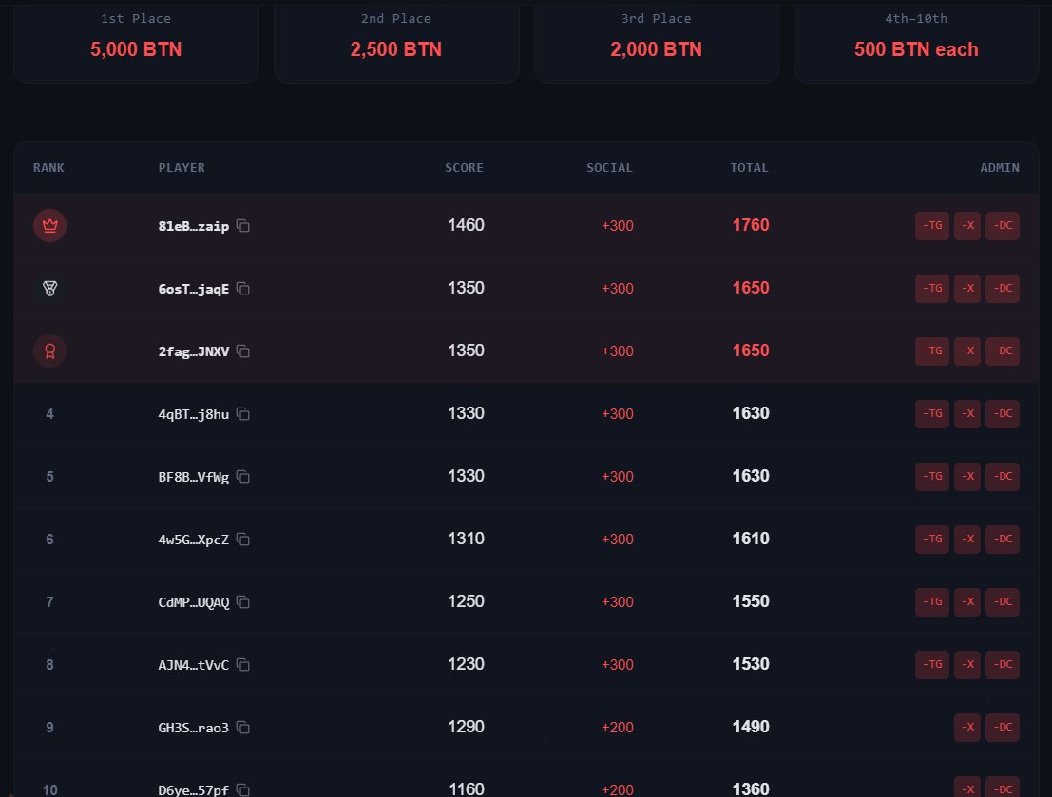Copy address of player BF8B…VfWg

point(243,477)
